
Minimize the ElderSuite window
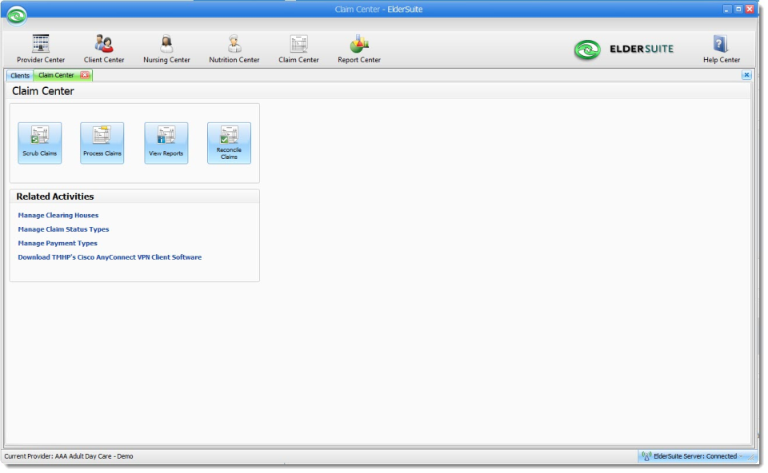[727, 10]
